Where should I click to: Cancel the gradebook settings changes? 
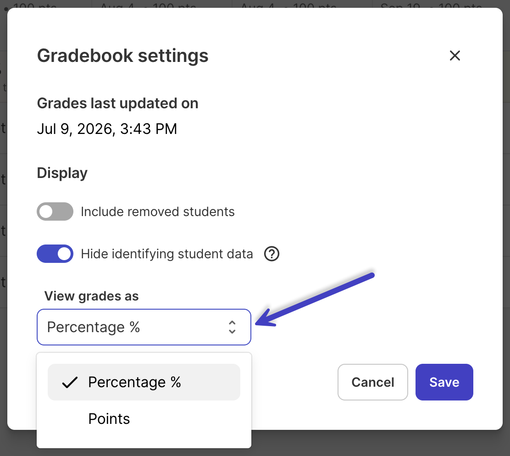[x=373, y=382]
